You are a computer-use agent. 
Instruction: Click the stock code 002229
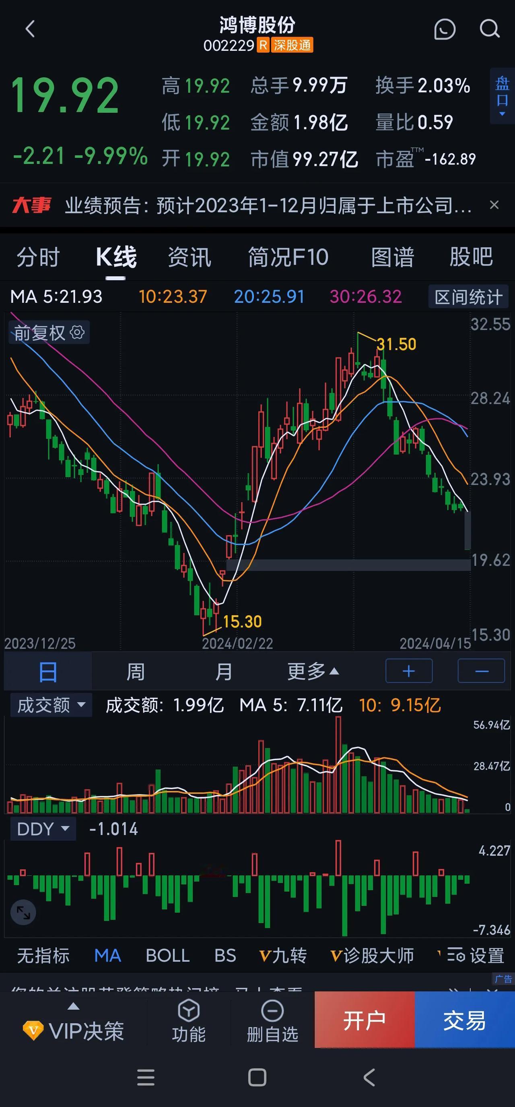(229, 46)
